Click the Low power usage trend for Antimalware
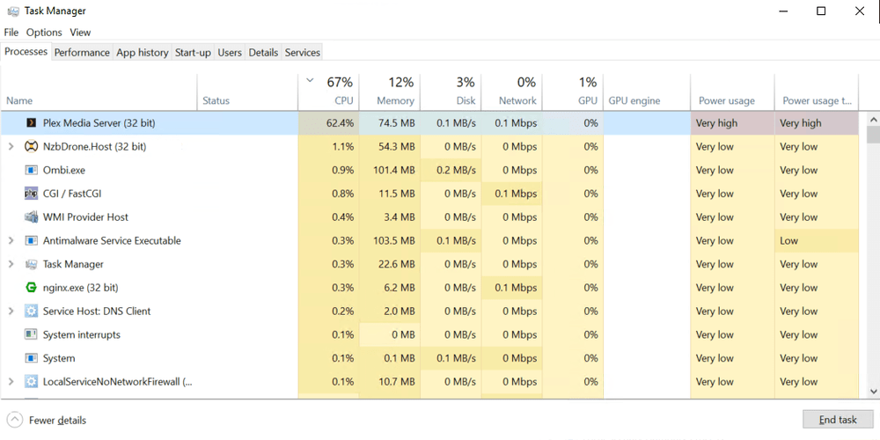The width and height of the screenshot is (880, 440). [788, 241]
